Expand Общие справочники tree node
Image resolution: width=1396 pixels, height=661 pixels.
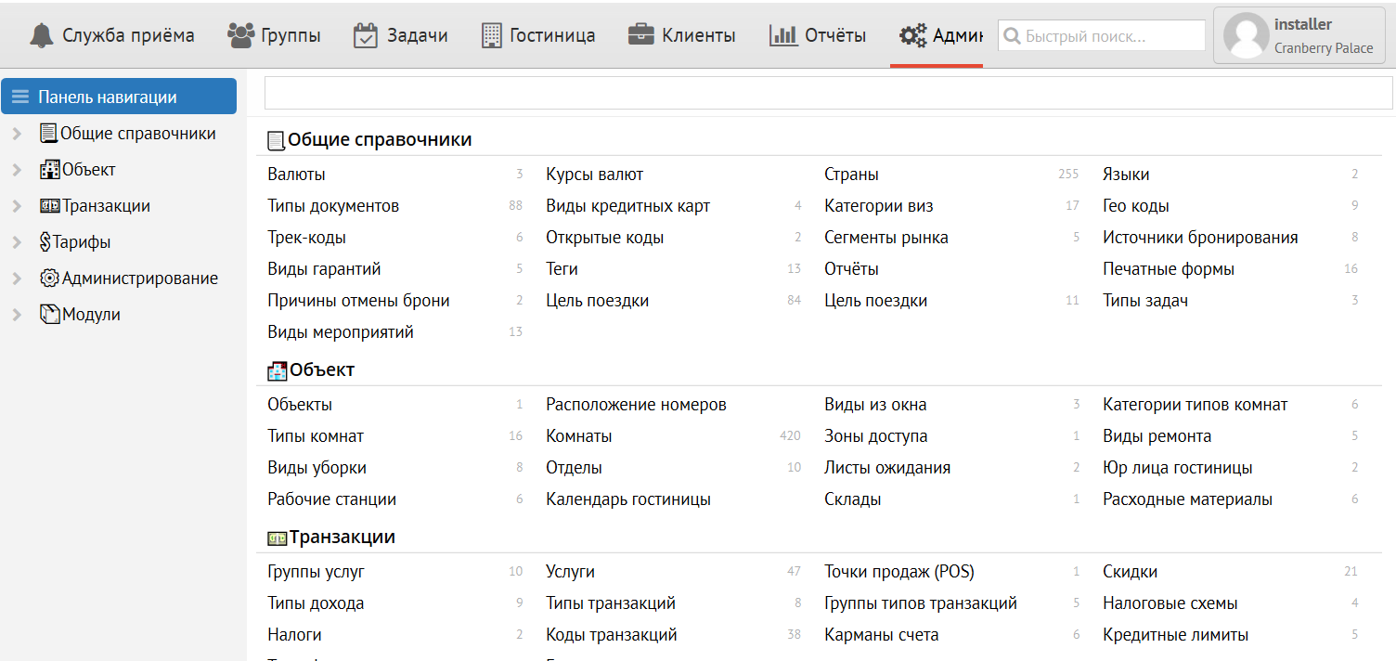[x=17, y=135]
